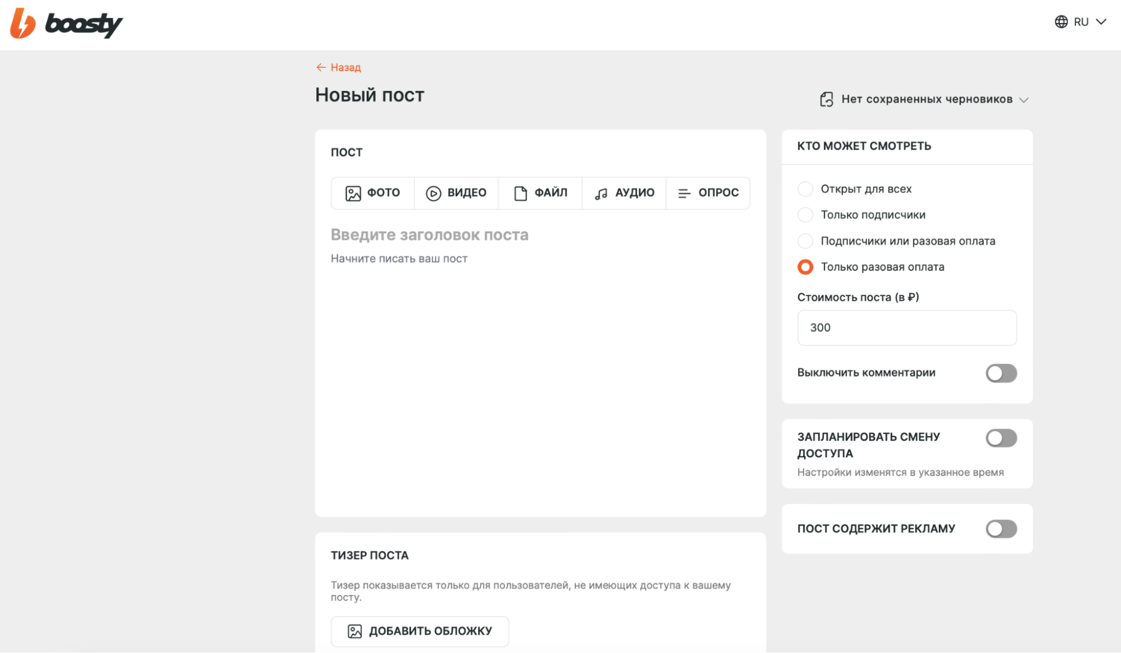1121x653 pixels.
Task: Click the photo attachment icon
Action: coord(353,193)
